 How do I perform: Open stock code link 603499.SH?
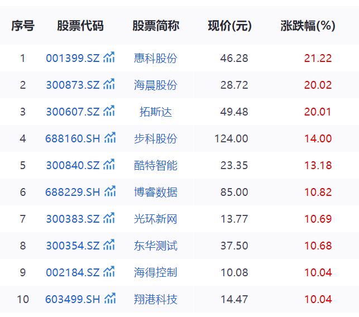pos(73,299)
